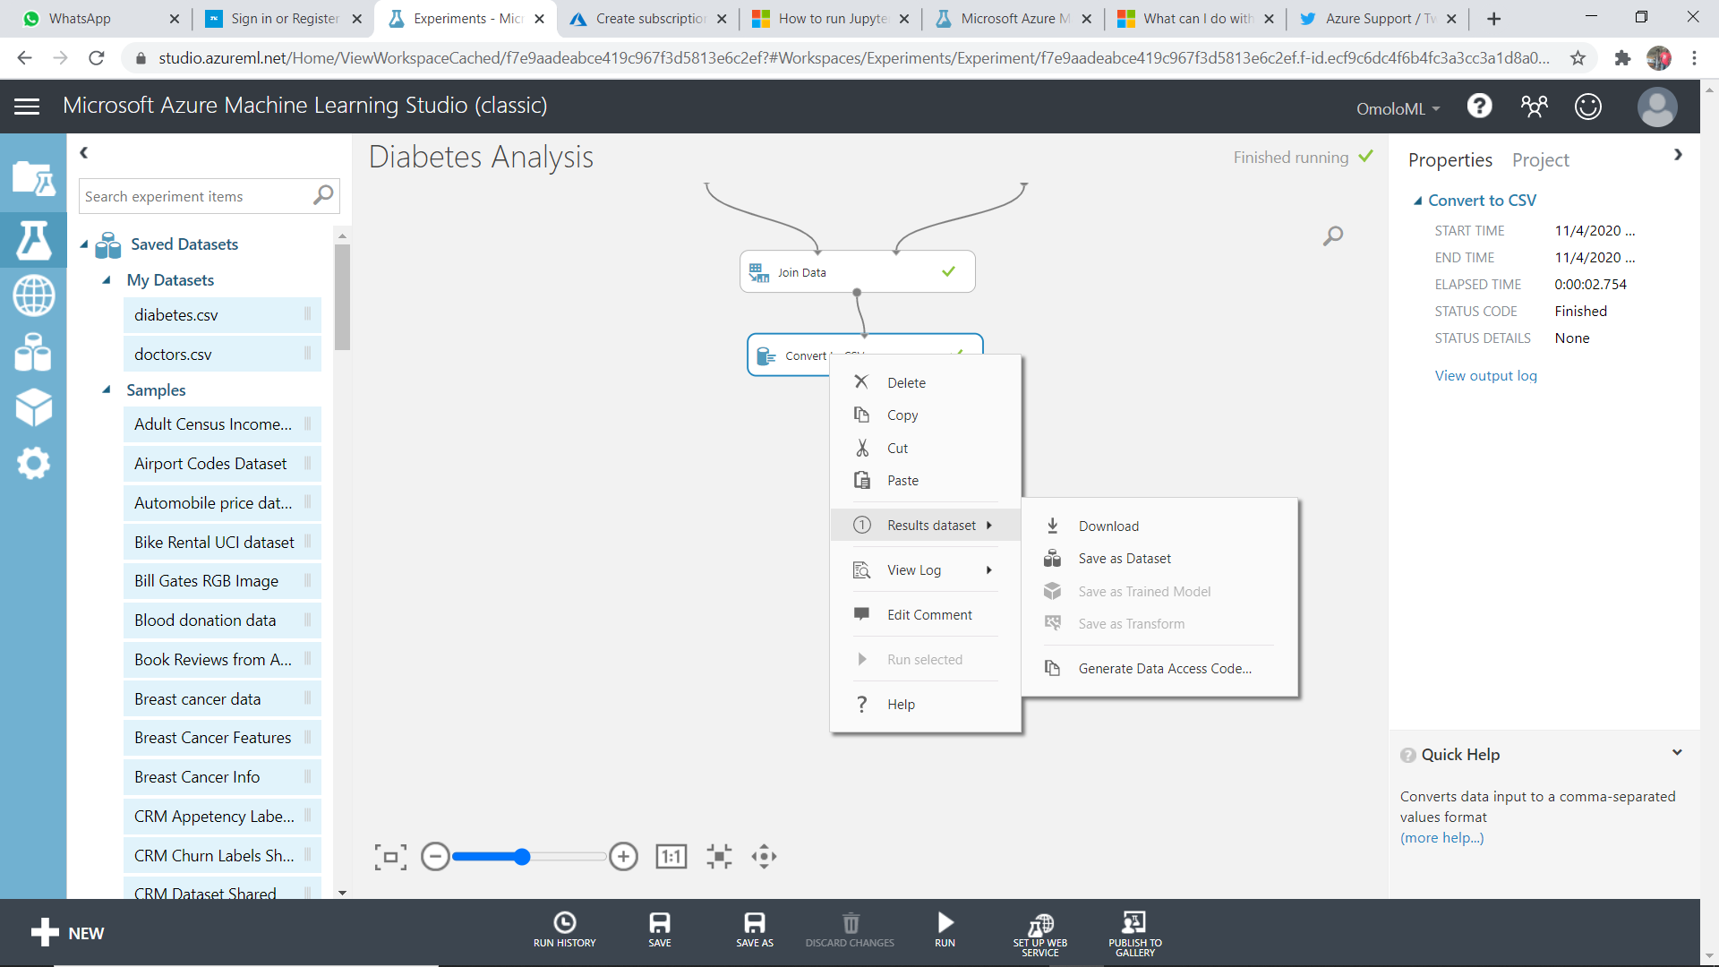
Task: Click the Search experiment items field
Action: tap(197, 196)
